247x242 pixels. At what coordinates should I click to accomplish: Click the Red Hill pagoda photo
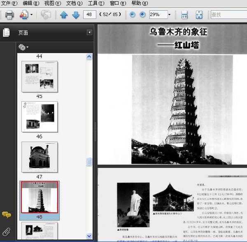click(x=182, y=109)
